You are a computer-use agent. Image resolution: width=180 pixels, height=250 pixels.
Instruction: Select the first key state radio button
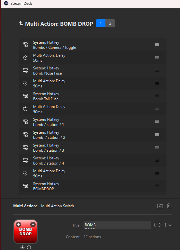click(x=22, y=247)
